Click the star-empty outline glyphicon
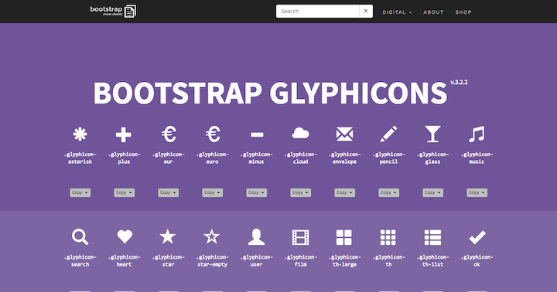 pos(212,236)
